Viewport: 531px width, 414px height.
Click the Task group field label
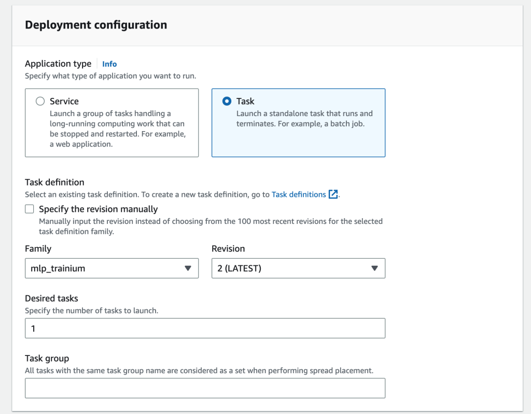[47, 359]
